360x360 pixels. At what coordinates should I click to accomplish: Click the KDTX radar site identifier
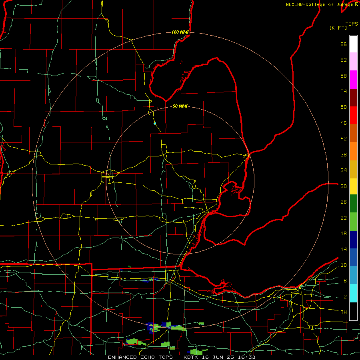coord(192,357)
